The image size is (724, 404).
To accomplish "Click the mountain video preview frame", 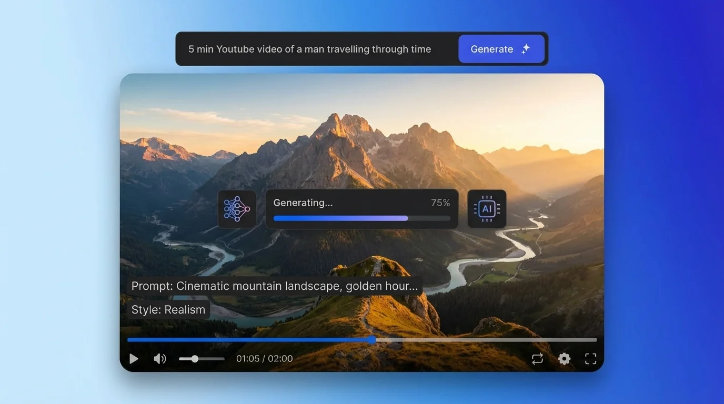I will [362, 132].
